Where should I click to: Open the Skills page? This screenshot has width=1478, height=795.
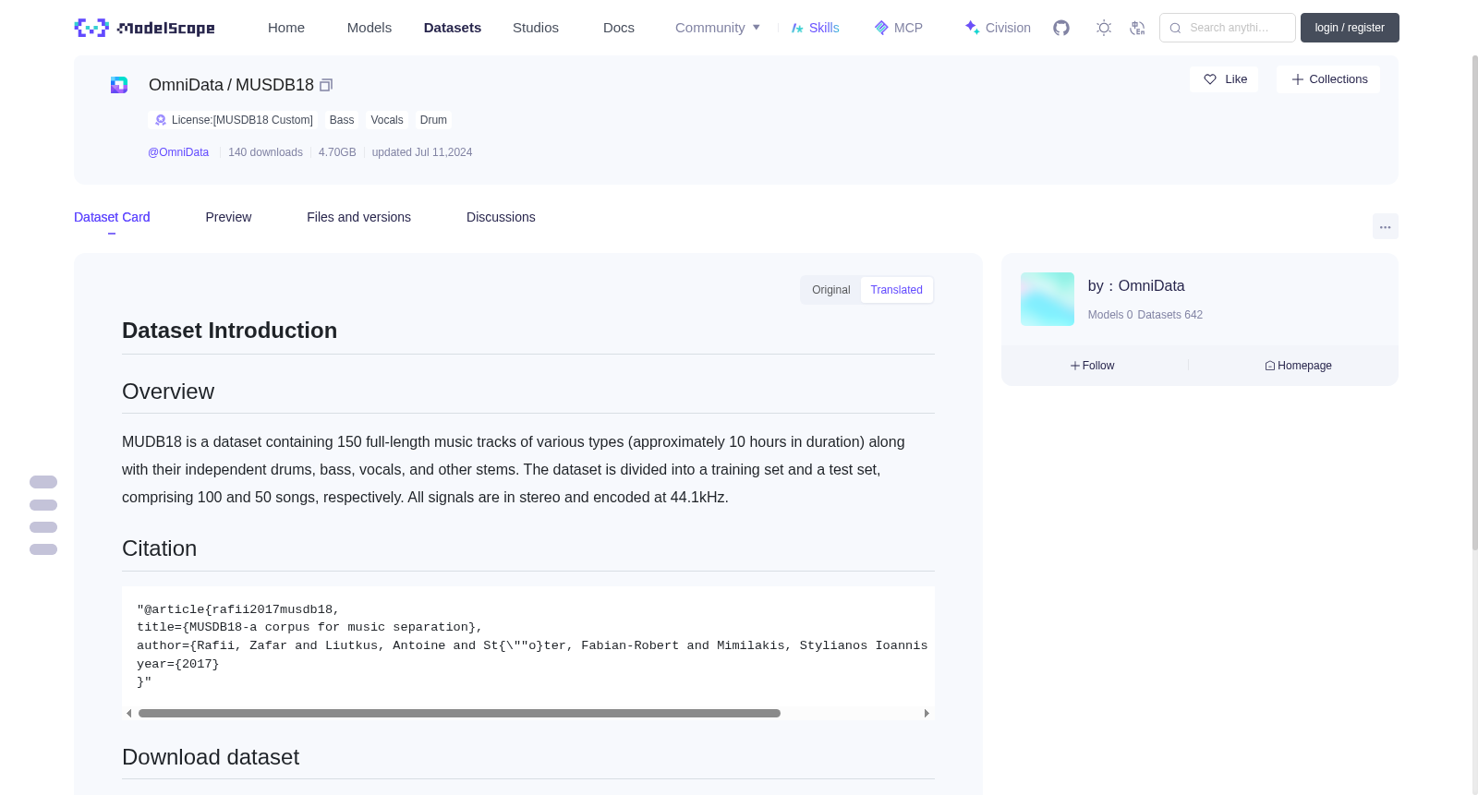(815, 28)
